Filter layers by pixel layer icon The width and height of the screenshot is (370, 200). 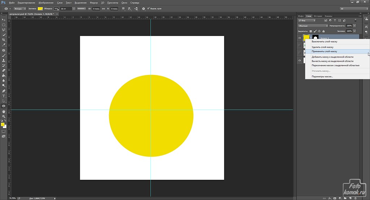click(x=326, y=21)
